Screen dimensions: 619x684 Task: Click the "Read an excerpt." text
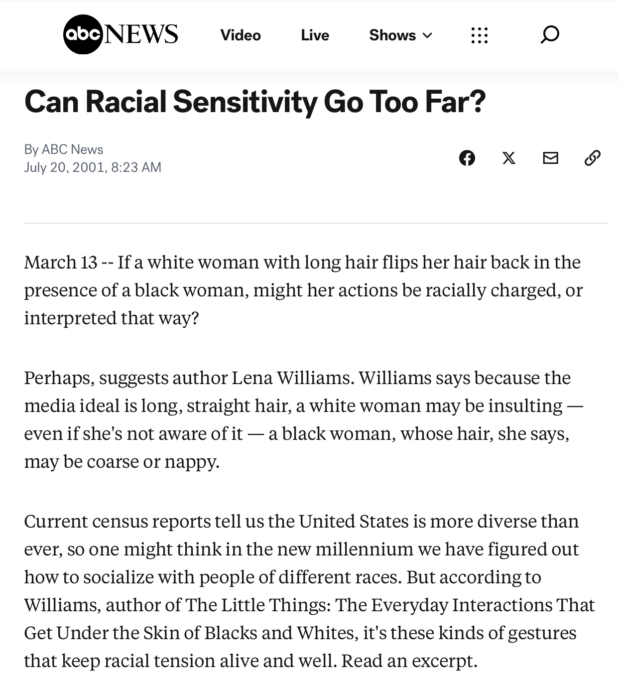coord(409,661)
